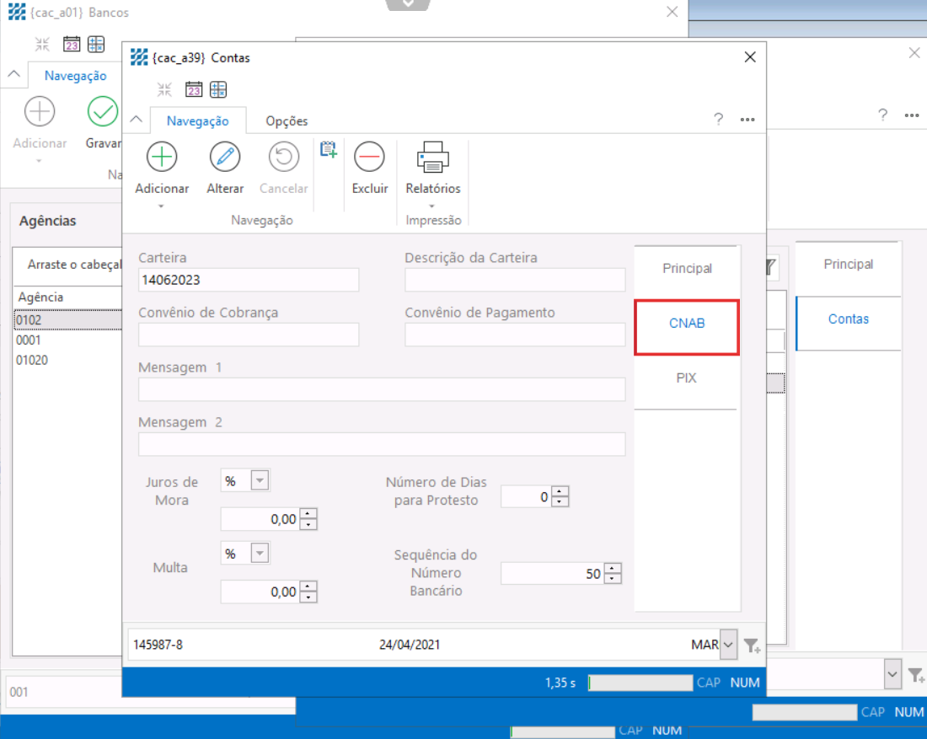
Task: Open Relatórios printer icon
Action: (x=433, y=157)
